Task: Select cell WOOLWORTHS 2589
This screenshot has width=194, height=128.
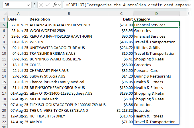Action: tap(69, 31)
